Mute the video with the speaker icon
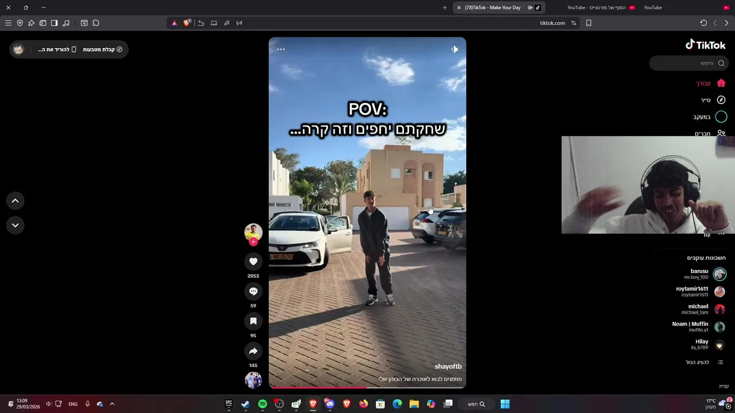Viewport: 735px width, 413px height. [x=454, y=49]
